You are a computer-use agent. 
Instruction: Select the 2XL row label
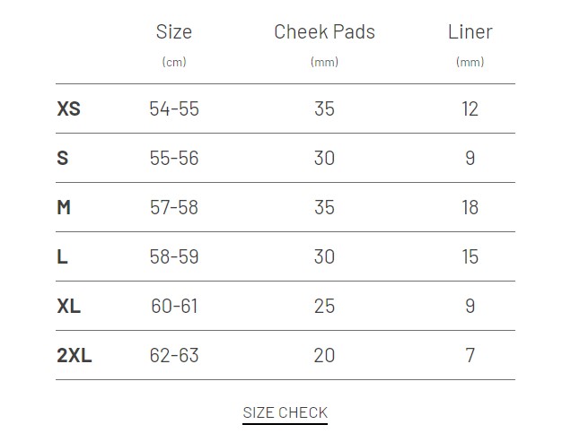74,355
